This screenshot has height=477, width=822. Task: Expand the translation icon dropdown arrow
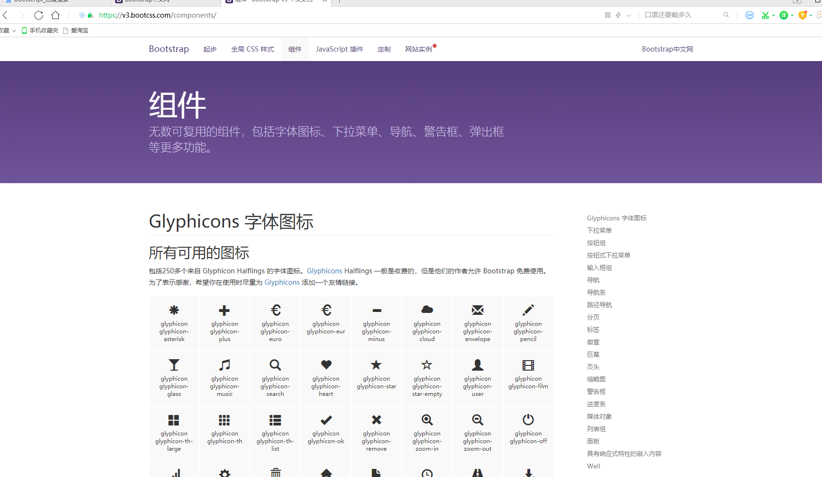(791, 15)
